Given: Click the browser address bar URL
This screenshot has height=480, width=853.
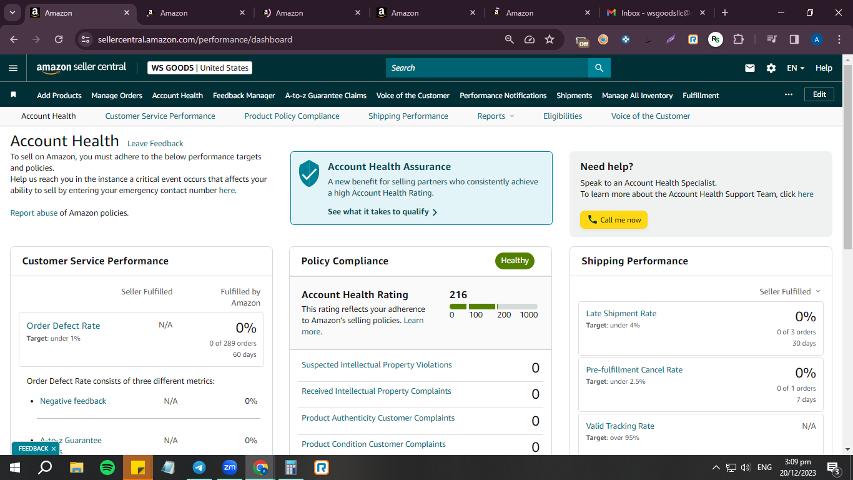Looking at the screenshot, I should pos(195,39).
